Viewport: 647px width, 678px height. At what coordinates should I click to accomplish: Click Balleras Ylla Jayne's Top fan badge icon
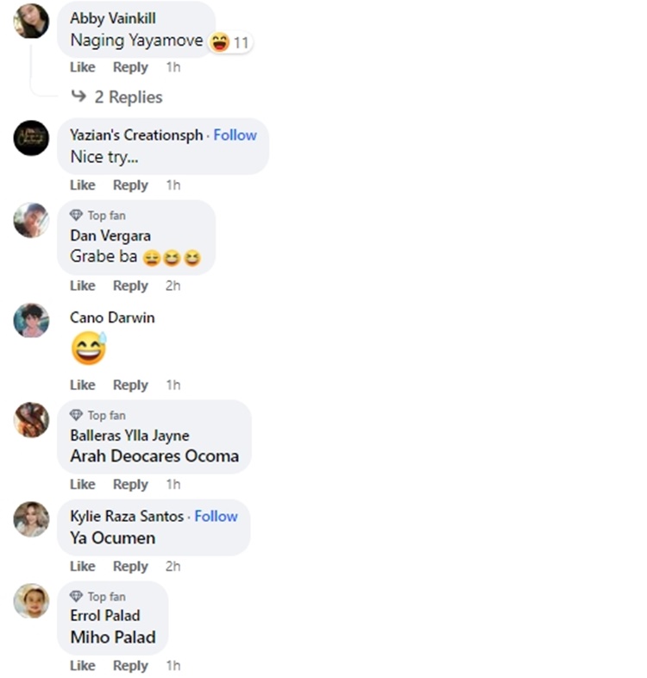76,415
